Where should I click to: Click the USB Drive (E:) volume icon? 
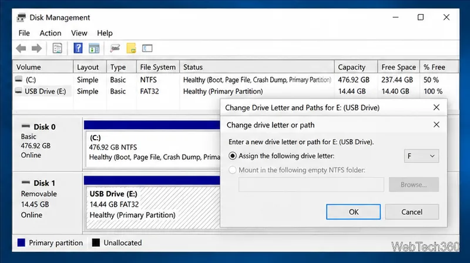tap(19, 91)
